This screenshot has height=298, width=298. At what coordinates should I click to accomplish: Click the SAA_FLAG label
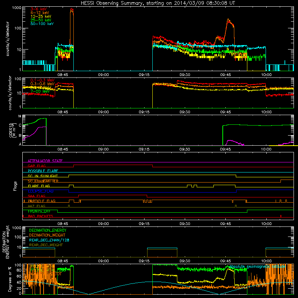coord(37,196)
